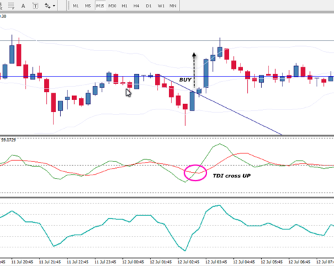This screenshot has height=266, width=334.
Task: Click the 11 Jul 20:45 time label
Action: pyautogui.click(x=22, y=262)
